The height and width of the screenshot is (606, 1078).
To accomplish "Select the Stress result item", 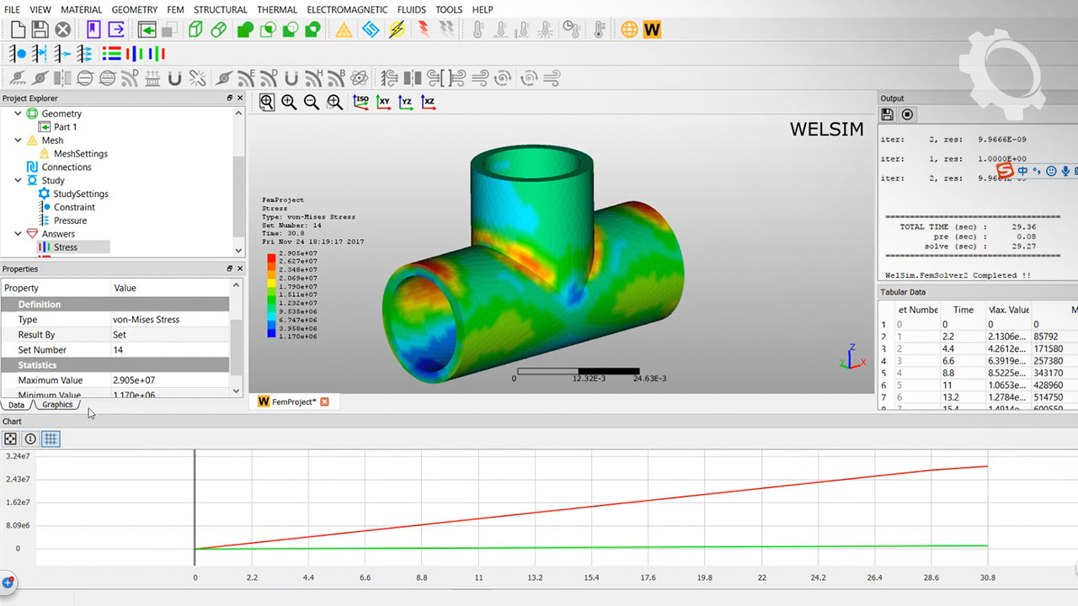I will (65, 247).
